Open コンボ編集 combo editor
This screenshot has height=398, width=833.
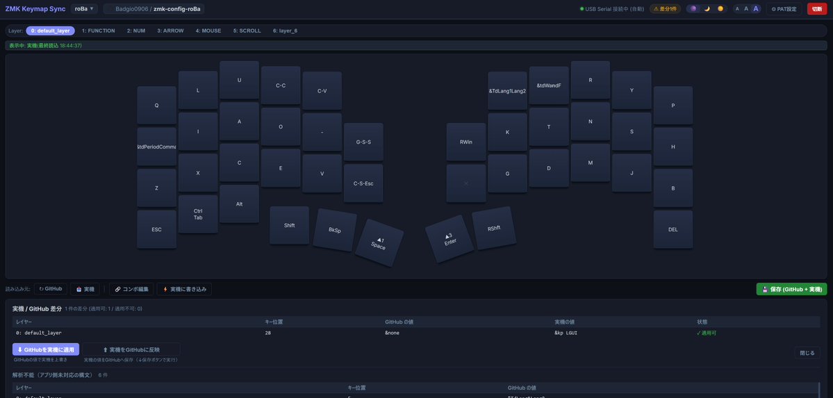coord(132,289)
